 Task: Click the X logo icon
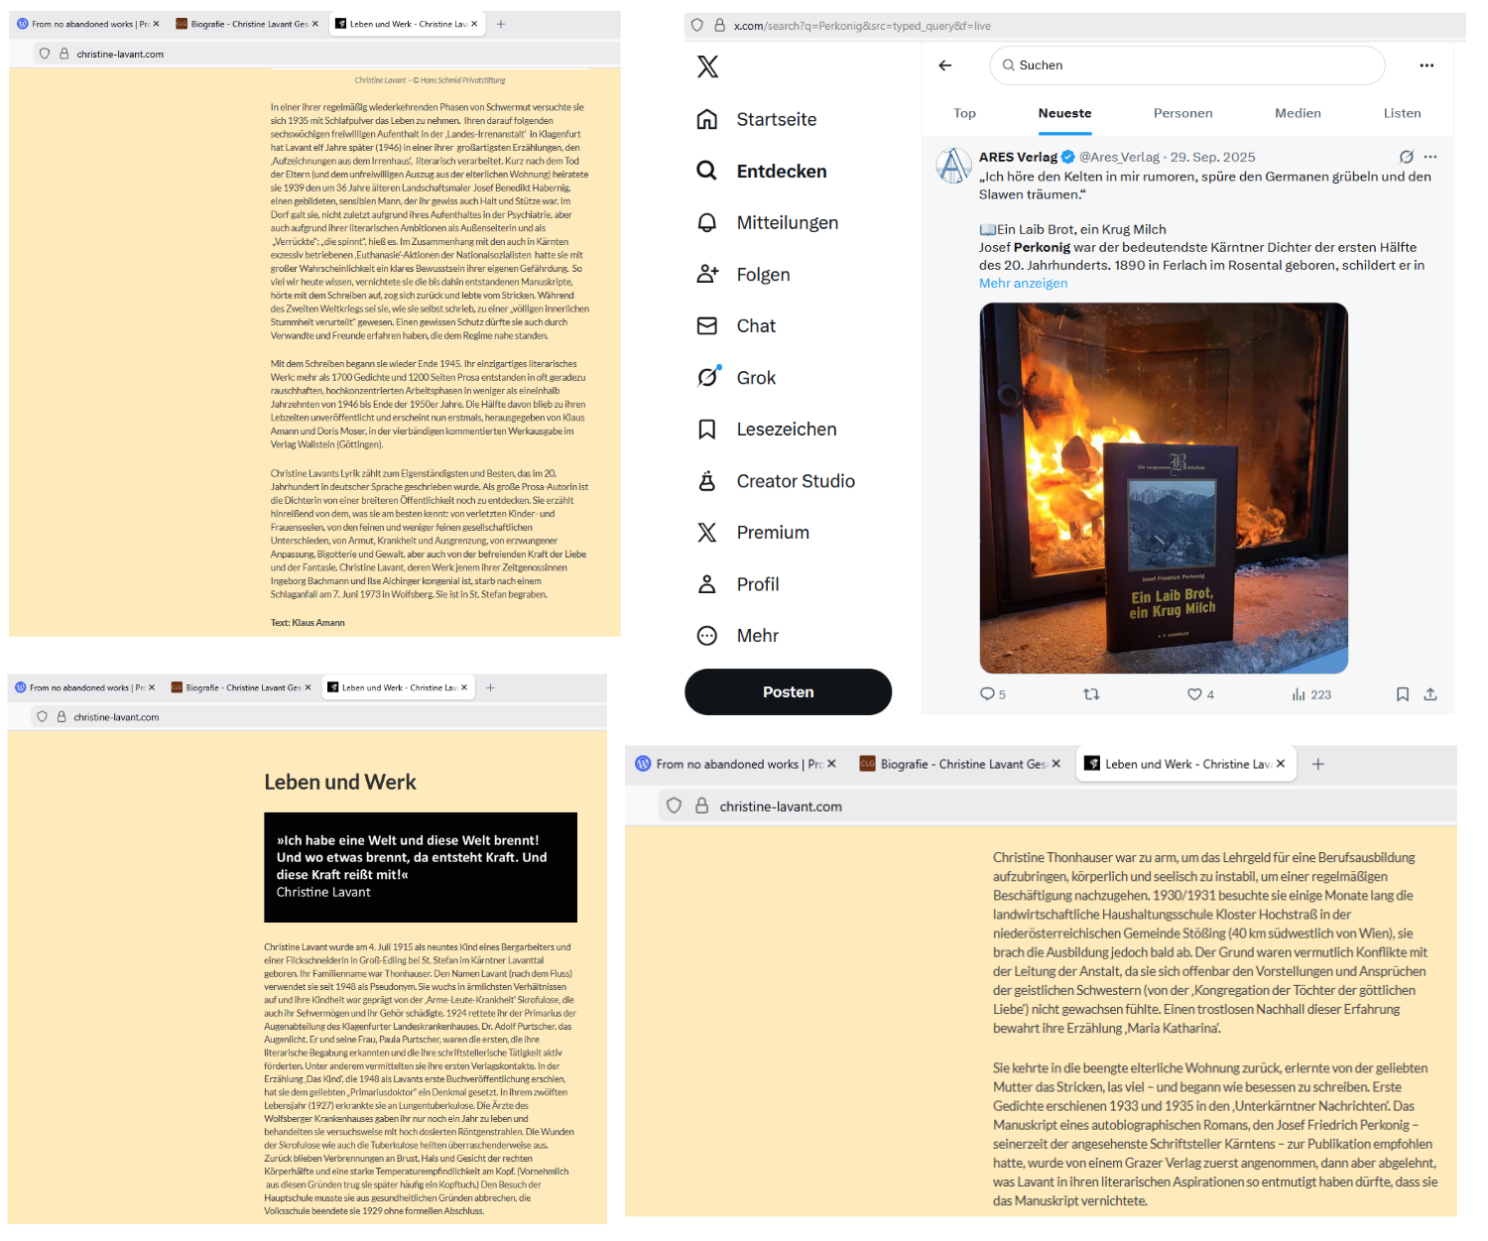pos(707,66)
